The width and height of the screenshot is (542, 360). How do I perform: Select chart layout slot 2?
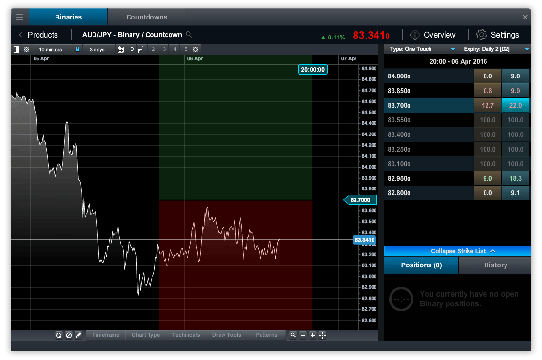153,49
